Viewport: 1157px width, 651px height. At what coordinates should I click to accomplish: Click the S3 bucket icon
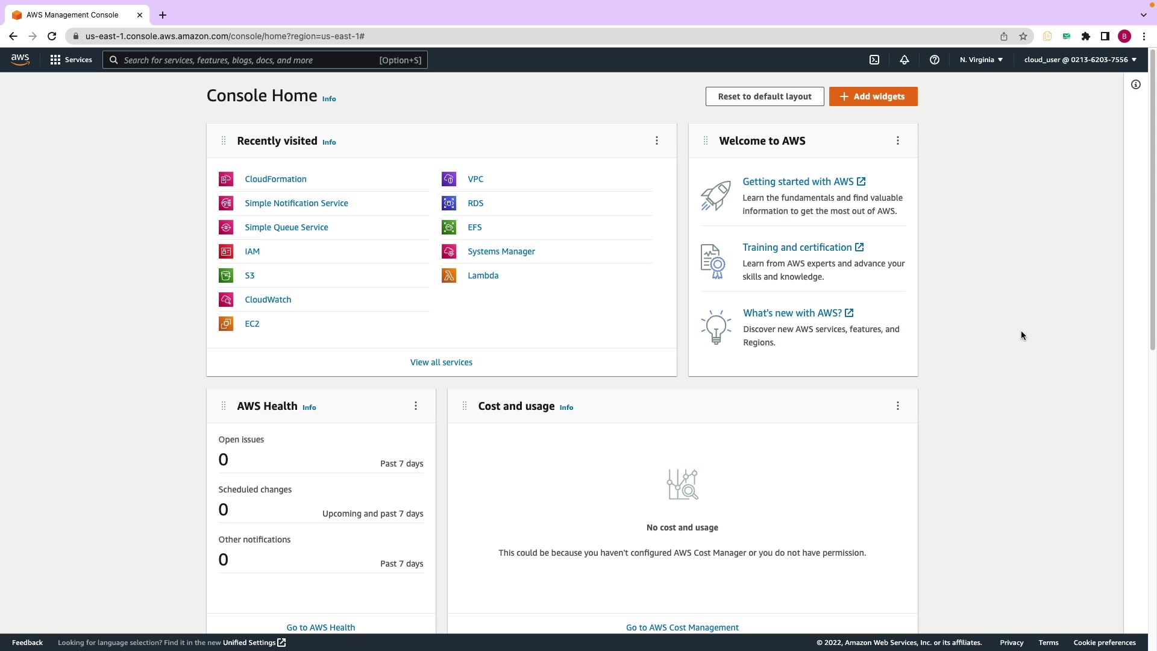coord(226,275)
